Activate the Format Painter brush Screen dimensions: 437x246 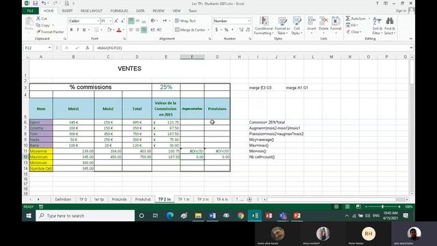pyautogui.click(x=50, y=32)
